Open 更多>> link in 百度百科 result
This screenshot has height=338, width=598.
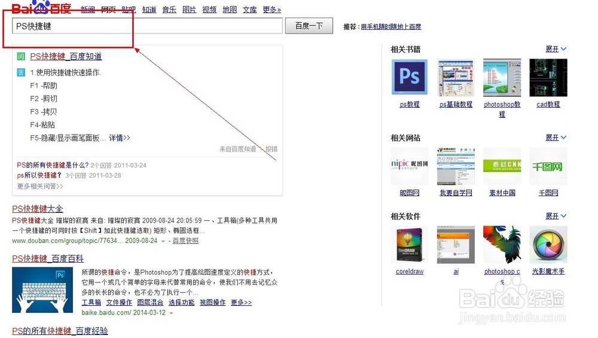(x=242, y=303)
